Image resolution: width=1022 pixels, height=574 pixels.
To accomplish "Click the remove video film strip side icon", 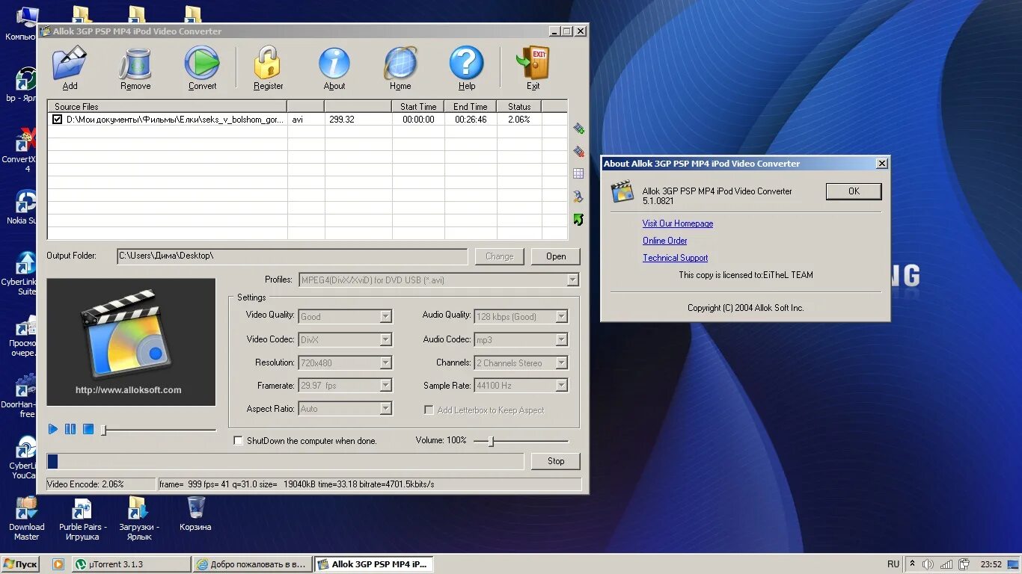I will point(578,152).
